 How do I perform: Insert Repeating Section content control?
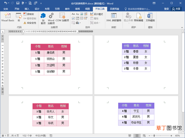pos(73,23)
